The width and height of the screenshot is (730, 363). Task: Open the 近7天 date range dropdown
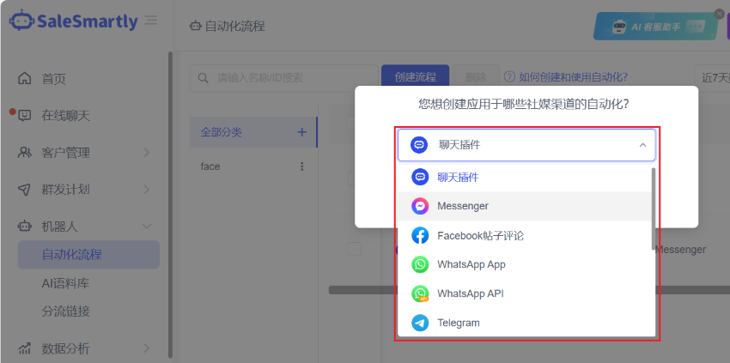coord(712,78)
